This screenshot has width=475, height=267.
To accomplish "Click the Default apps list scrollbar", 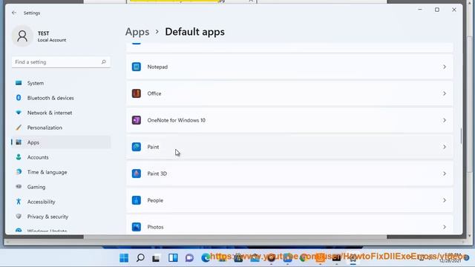I will pos(461,136).
